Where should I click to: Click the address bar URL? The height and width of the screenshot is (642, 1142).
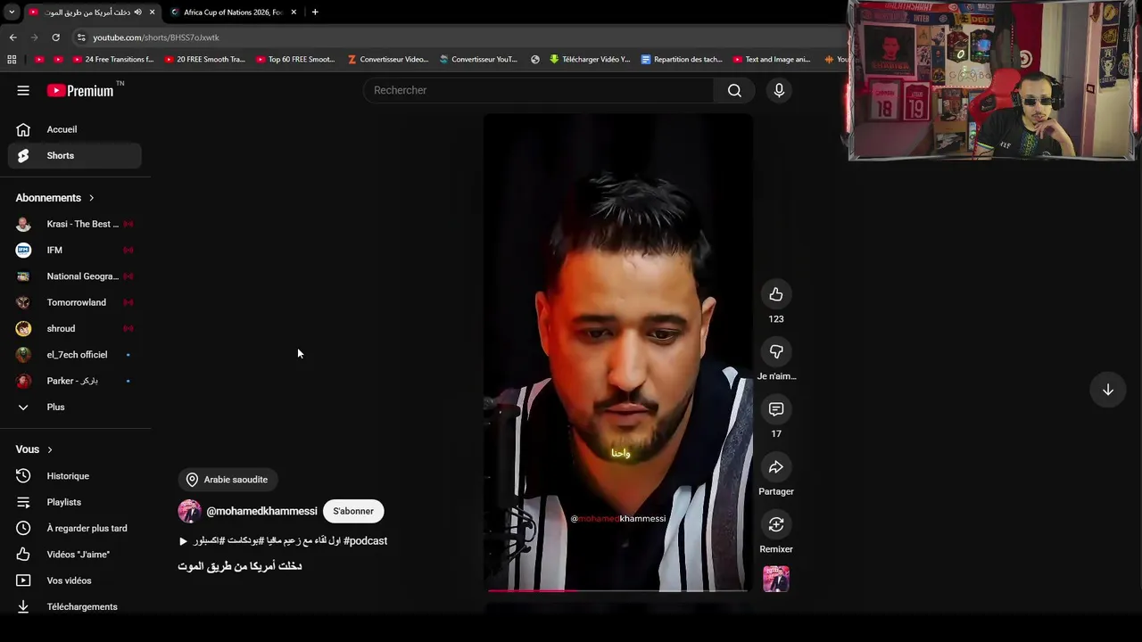tap(156, 37)
